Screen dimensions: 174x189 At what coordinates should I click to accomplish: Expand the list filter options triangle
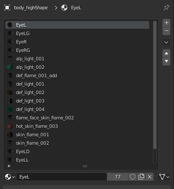click(9, 166)
